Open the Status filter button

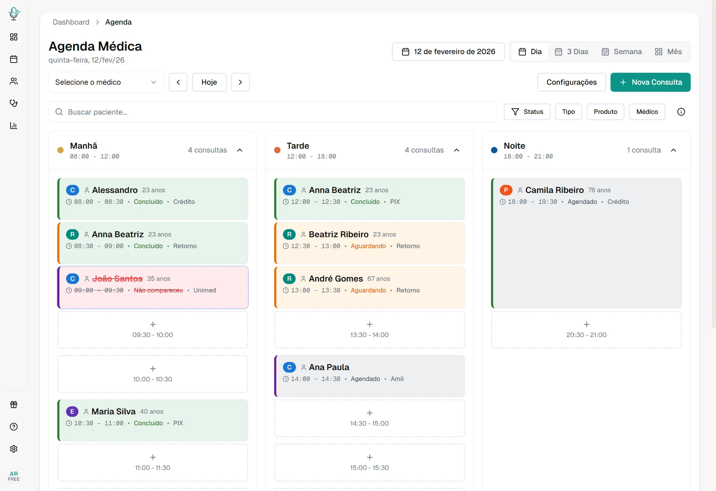point(527,112)
